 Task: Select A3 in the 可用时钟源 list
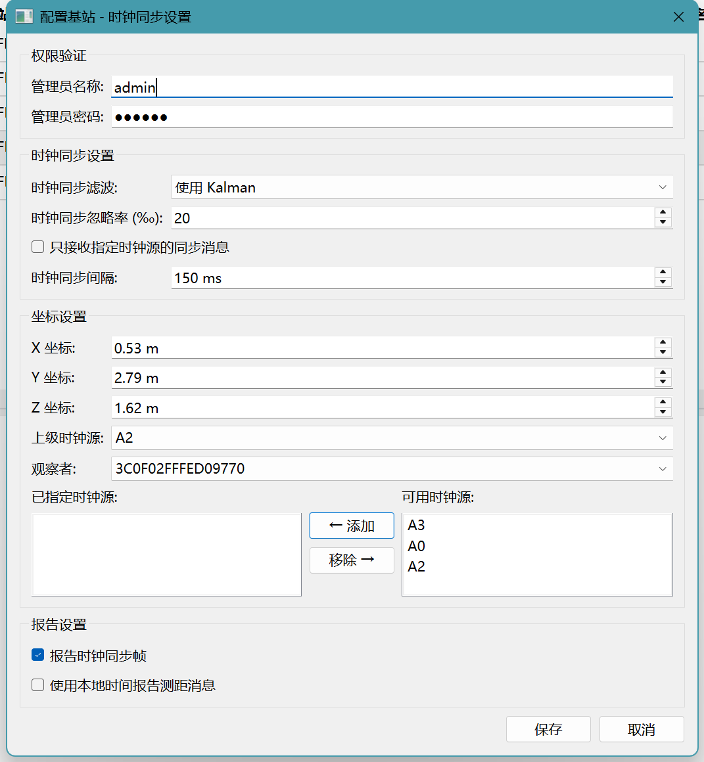click(417, 526)
